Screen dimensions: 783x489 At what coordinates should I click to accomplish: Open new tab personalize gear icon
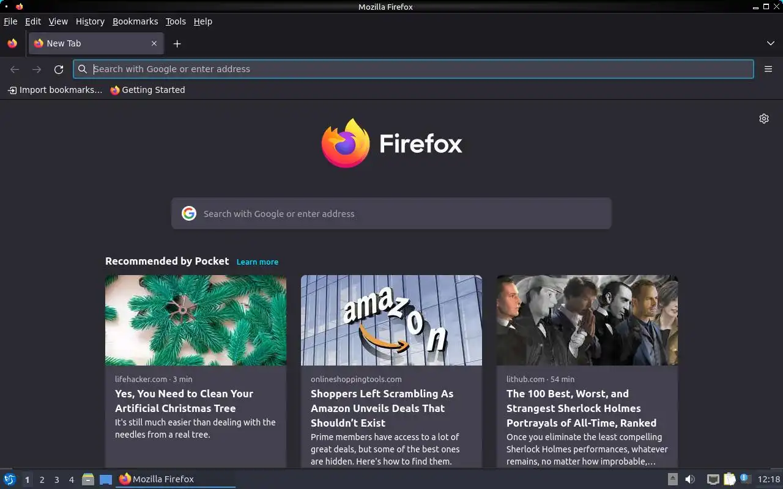(x=764, y=119)
